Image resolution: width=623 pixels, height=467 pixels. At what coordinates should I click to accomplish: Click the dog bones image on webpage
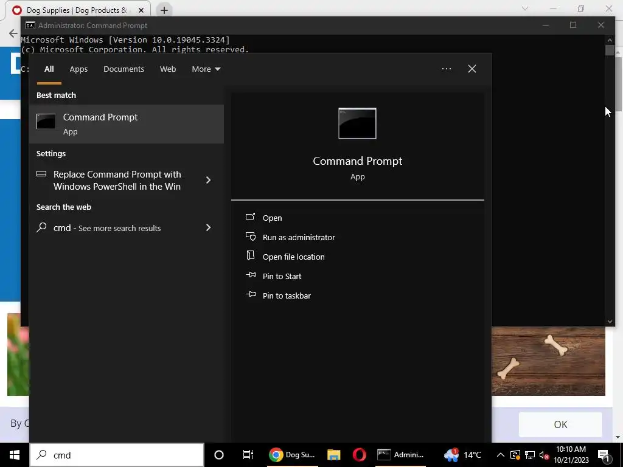(x=548, y=361)
